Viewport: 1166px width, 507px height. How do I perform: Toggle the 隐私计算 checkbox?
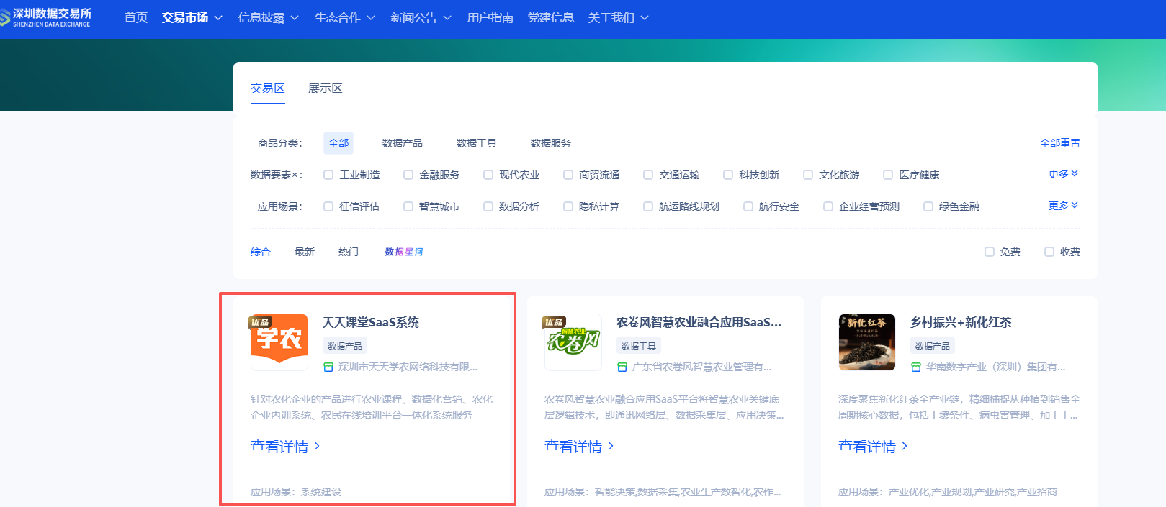[568, 206]
